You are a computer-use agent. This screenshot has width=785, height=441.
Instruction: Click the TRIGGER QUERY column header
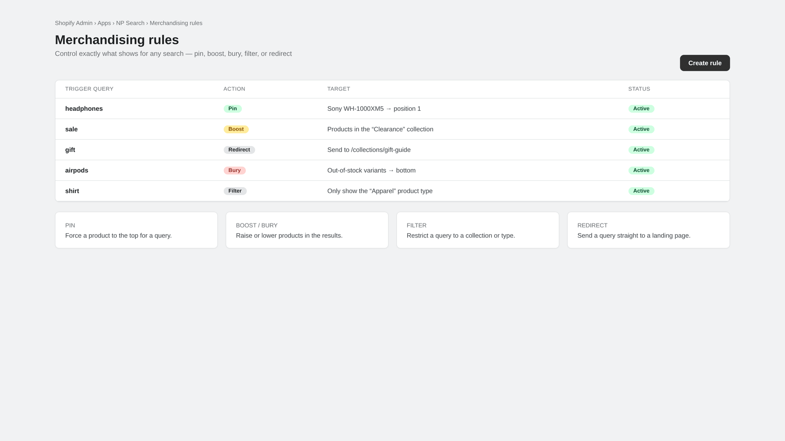pyautogui.click(x=89, y=89)
